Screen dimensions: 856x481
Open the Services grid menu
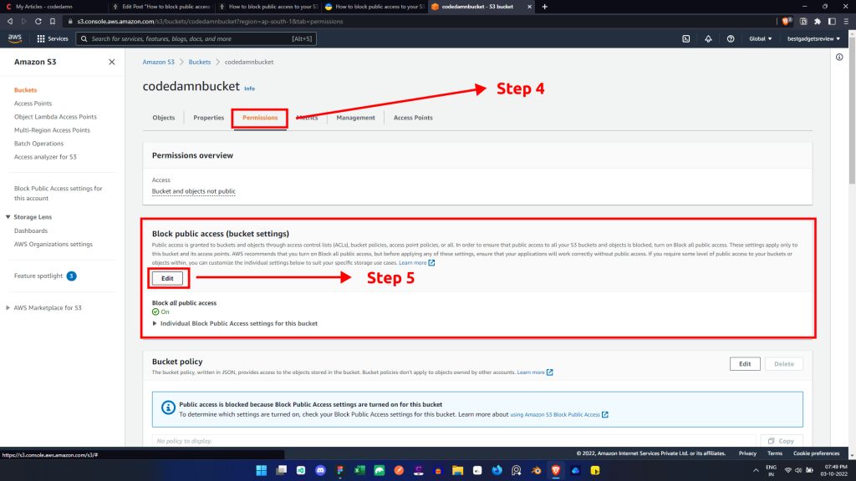click(53, 38)
